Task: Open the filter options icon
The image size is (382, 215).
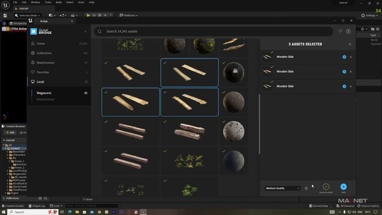Action: point(340,31)
